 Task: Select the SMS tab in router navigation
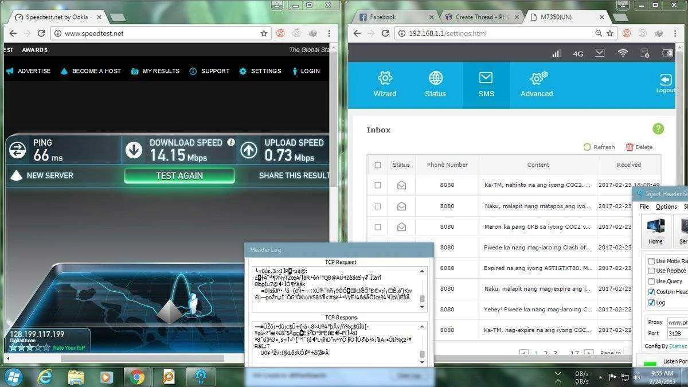pyautogui.click(x=486, y=84)
